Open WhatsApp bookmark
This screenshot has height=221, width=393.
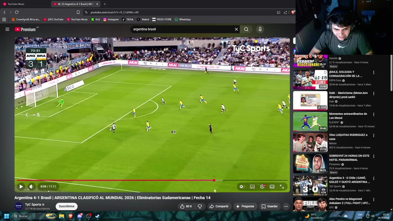tap(183, 19)
